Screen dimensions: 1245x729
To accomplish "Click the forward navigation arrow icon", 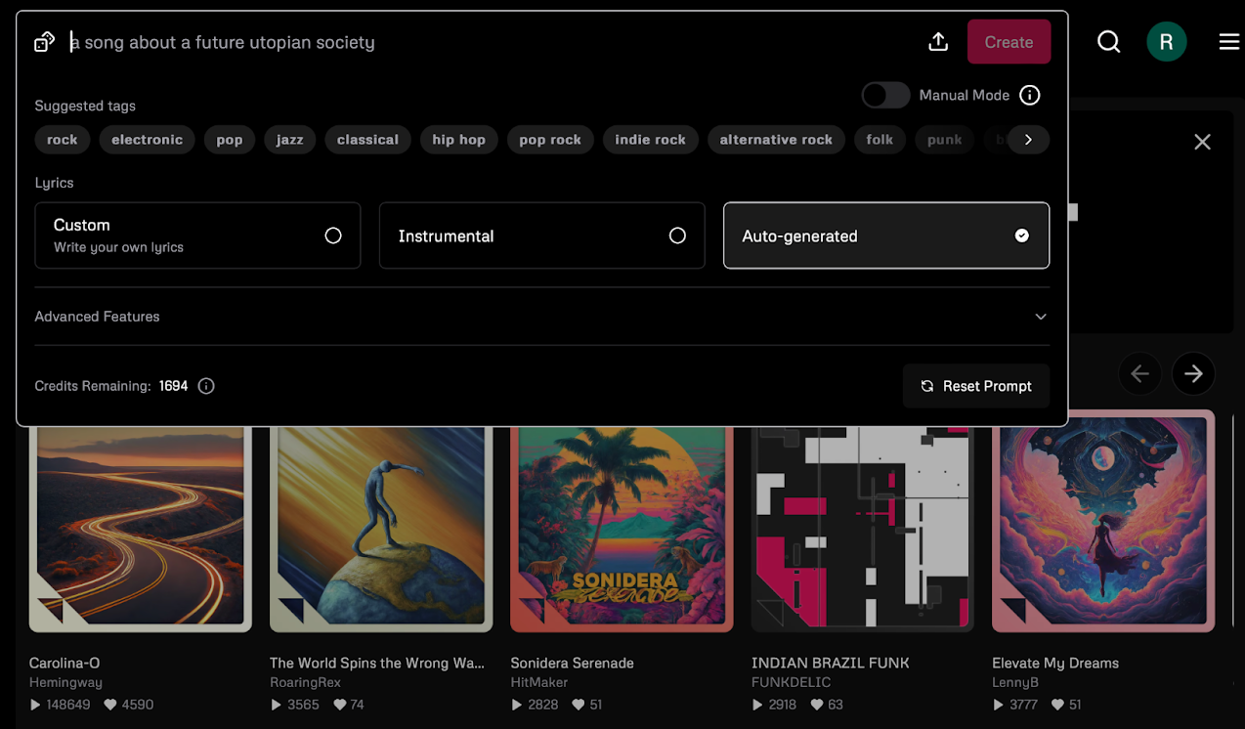I will point(1192,373).
